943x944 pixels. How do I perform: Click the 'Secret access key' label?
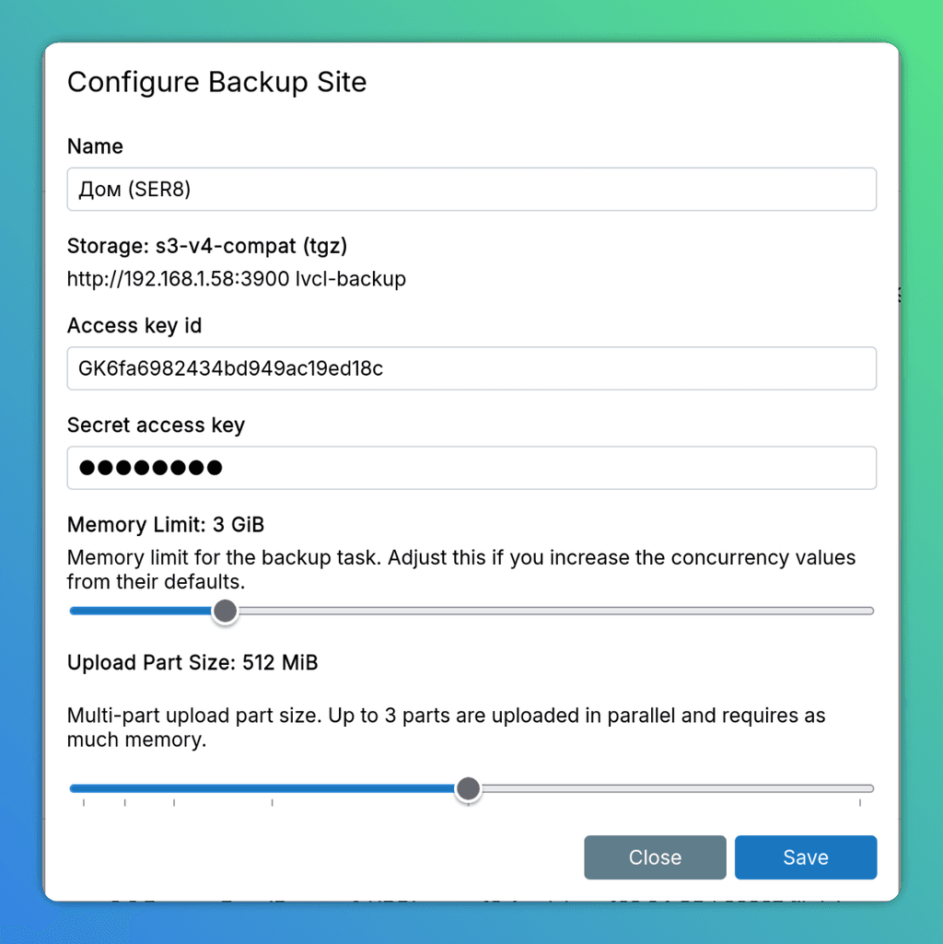[156, 425]
